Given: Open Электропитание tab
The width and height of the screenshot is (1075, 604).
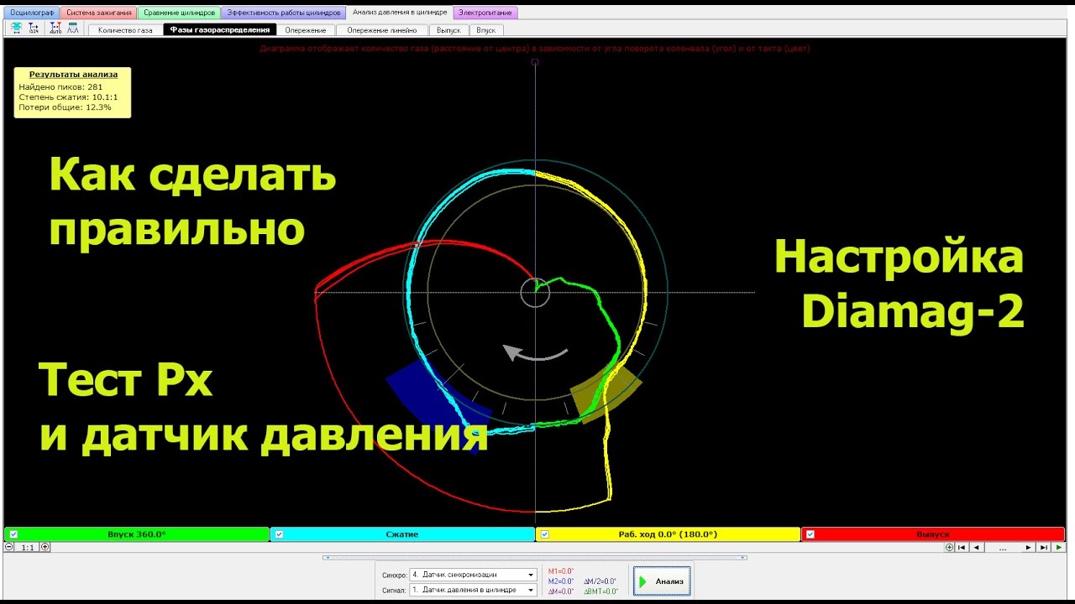Looking at the screenshot, I should point(485,13).
